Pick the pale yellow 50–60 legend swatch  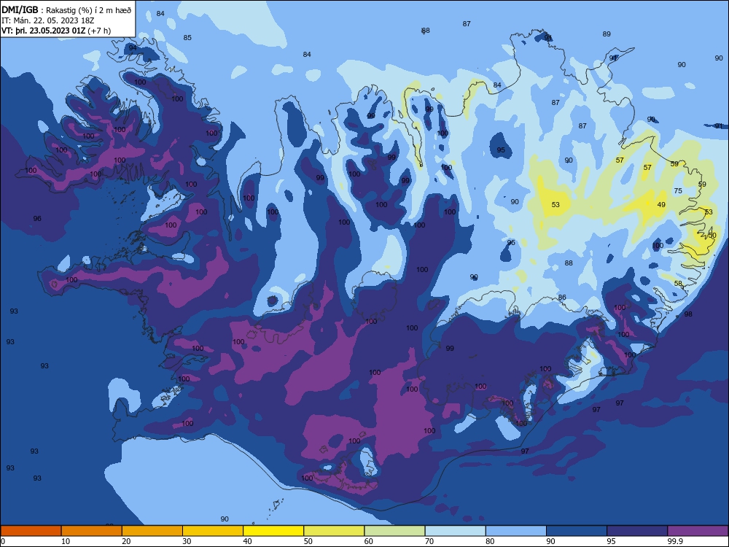click(x=335, y=531)
